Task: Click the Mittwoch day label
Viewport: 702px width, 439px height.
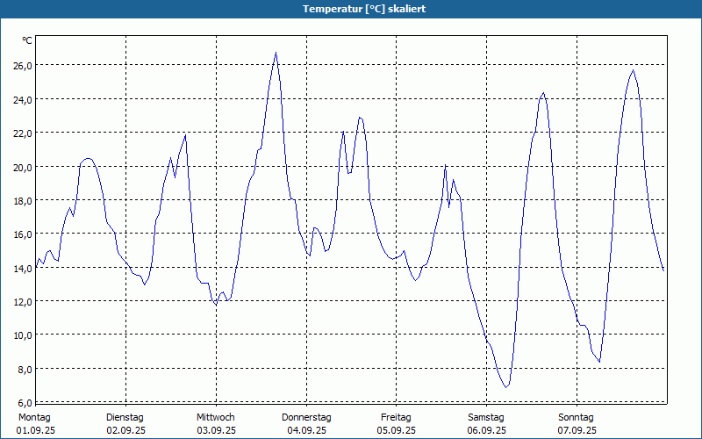Action: [x=215, y=418]
